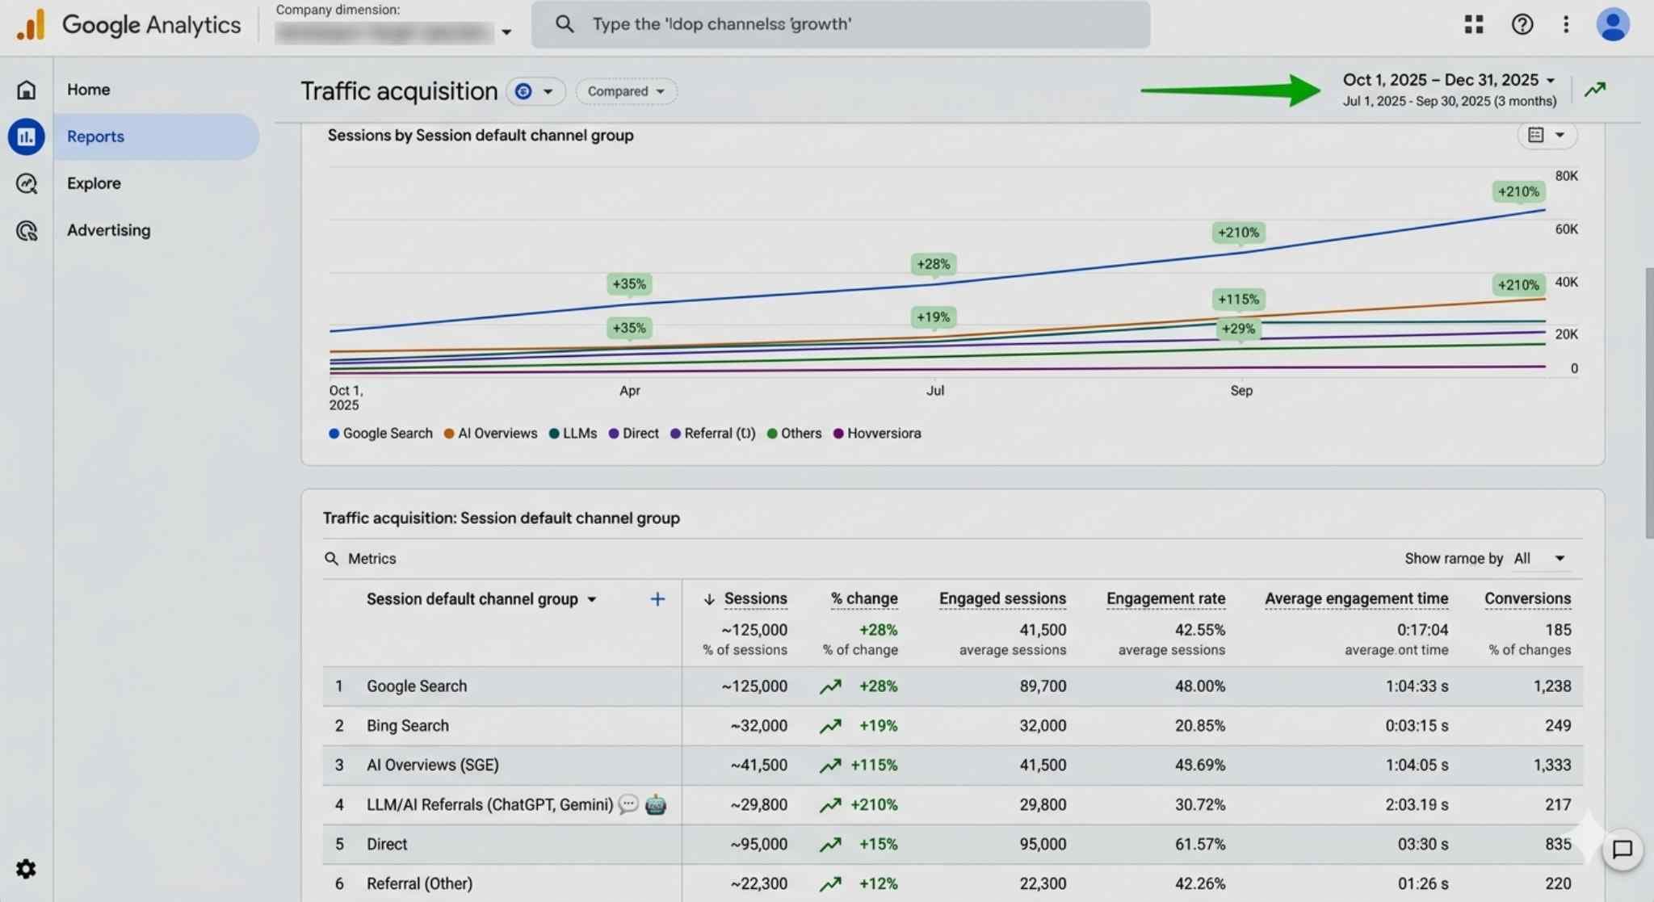This screenshot has width=1654, height=902.
Task: Click the top search bar field
Action: point(841,24)
